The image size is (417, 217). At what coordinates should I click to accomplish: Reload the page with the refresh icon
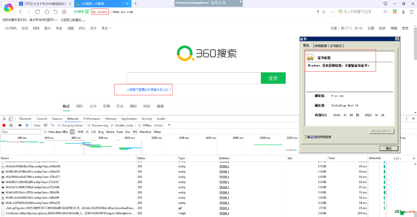[37, 12]
